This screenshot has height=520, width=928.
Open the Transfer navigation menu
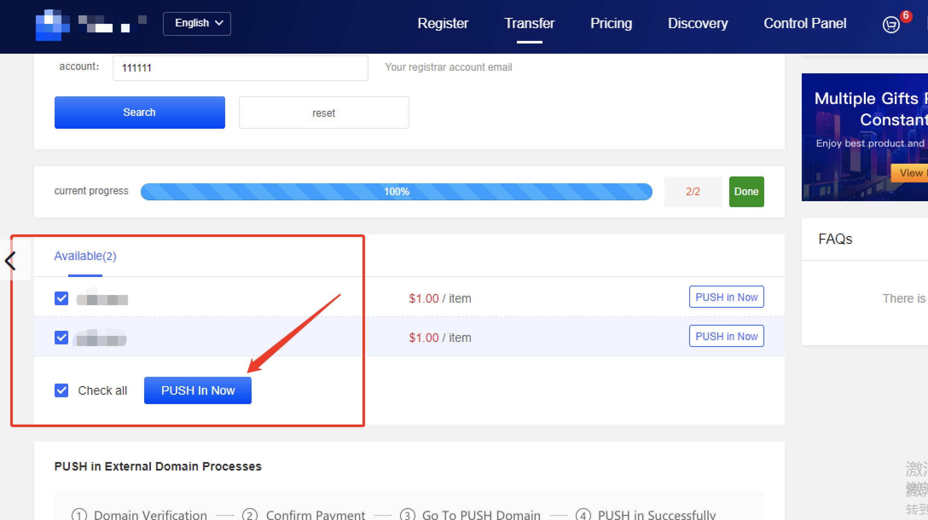529,23
